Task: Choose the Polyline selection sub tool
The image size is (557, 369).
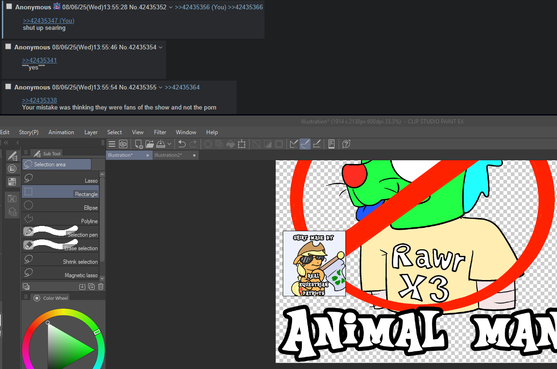Action: [x=60, y=219]
